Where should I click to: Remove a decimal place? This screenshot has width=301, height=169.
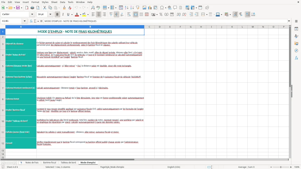point(184,15)
